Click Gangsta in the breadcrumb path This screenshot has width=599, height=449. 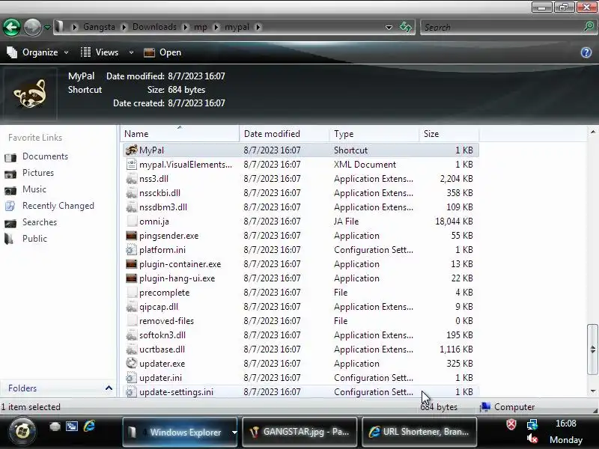tap(99, 27)
